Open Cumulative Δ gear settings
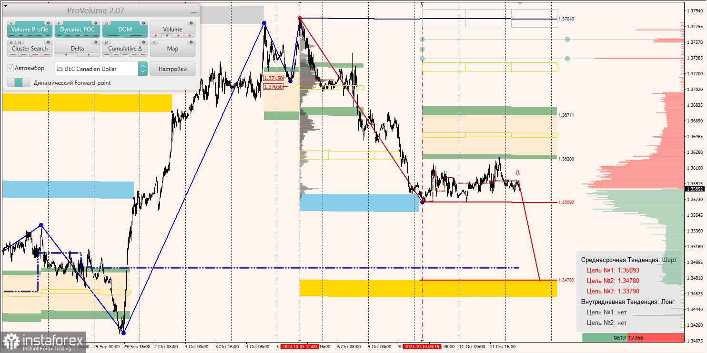The image size is (707, 353). click(x=143, y=42)
